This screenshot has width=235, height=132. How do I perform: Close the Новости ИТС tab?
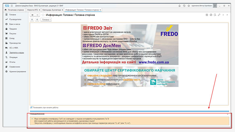click(x=40, y=10)
